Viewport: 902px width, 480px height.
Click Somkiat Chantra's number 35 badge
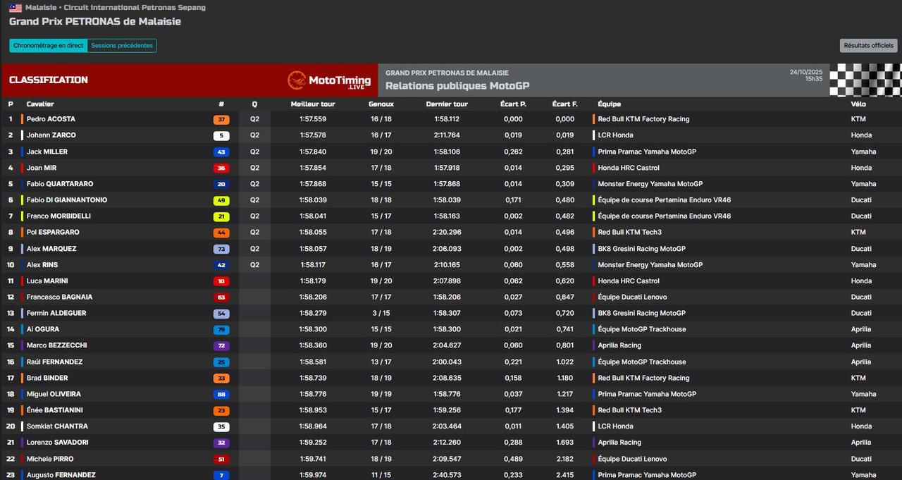click(221, 427)
